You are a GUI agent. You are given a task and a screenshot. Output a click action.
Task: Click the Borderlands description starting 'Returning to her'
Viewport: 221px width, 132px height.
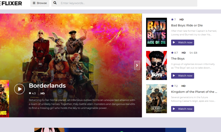point(82,104)
